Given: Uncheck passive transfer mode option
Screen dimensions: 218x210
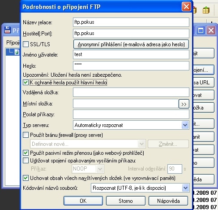Looking at the screenshot, I should click(26, 153).
